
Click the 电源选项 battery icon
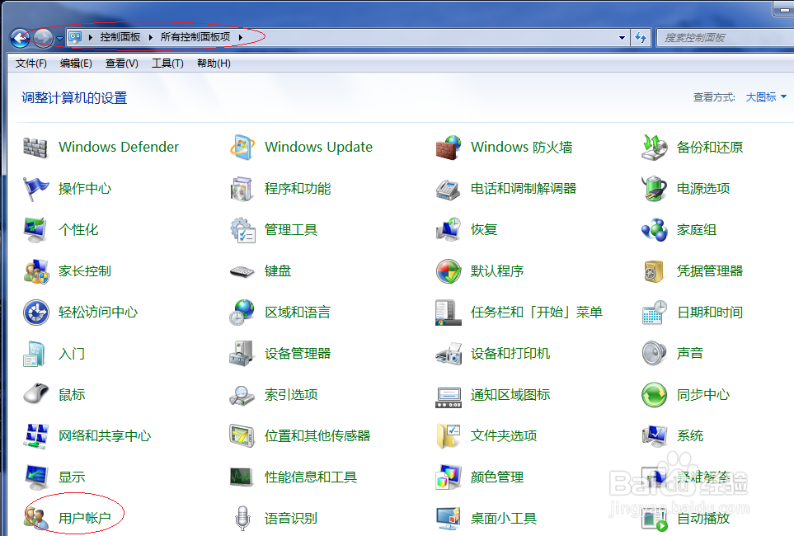pyautogui.click(x=654, y=189)
